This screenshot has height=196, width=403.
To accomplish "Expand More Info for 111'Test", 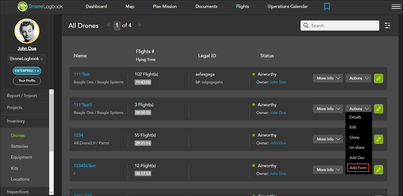I will (328, 78).
